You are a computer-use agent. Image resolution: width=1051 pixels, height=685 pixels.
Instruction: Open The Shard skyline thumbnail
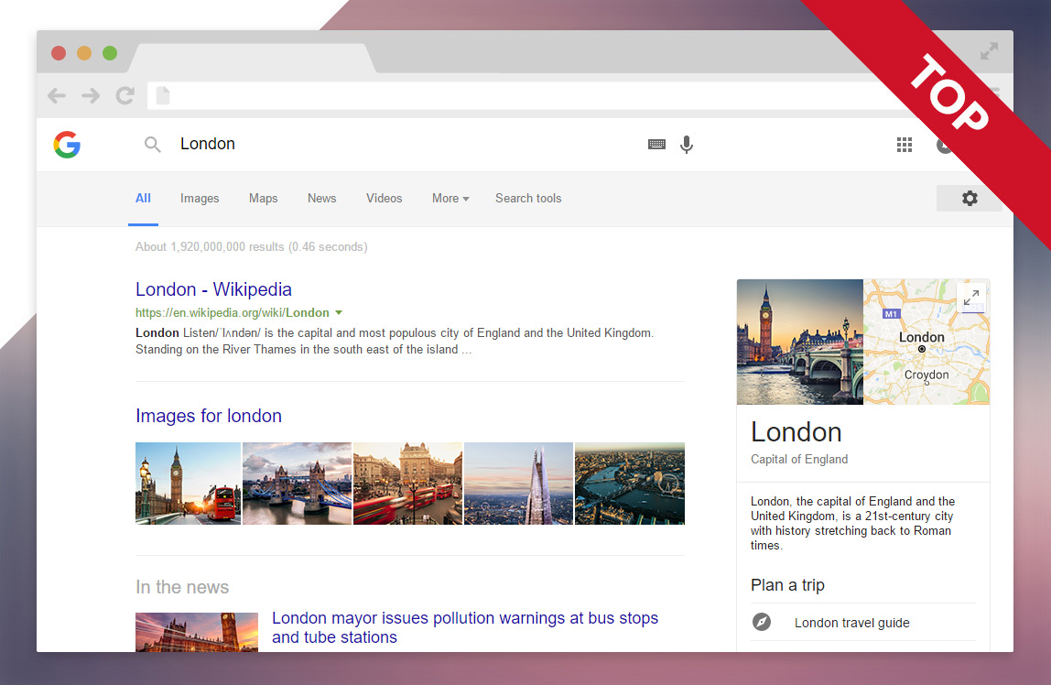[519, 484]
